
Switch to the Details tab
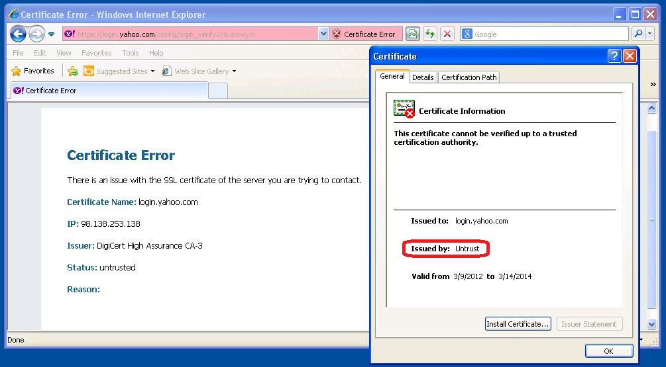pyautogui.click(x=423, y=77)
